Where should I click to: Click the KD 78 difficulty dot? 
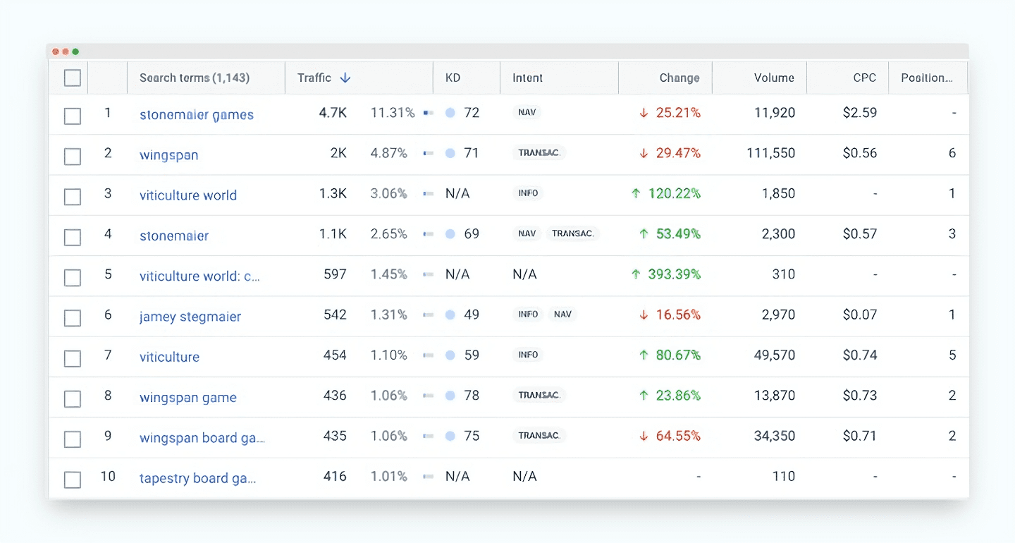coord(450,396)
